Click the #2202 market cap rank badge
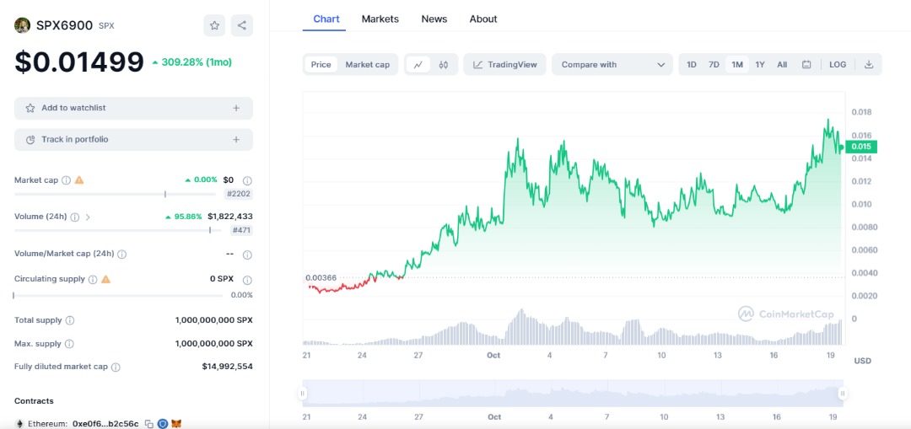 click(239, 194)
